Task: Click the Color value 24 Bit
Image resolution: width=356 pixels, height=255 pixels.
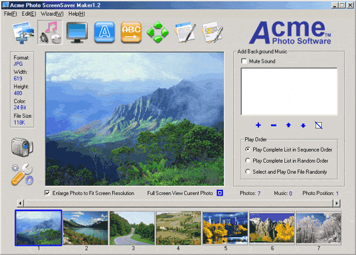Action: point(20,107)
